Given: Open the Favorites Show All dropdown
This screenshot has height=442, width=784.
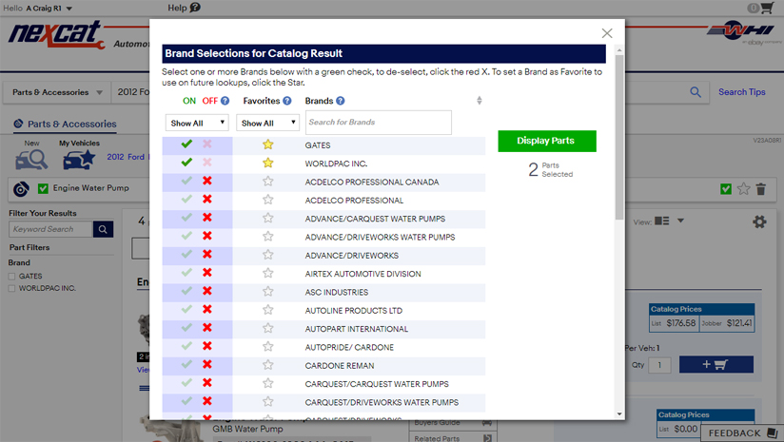Looking at the screenshot, I should pyautogui.click(x=267, y=123).
